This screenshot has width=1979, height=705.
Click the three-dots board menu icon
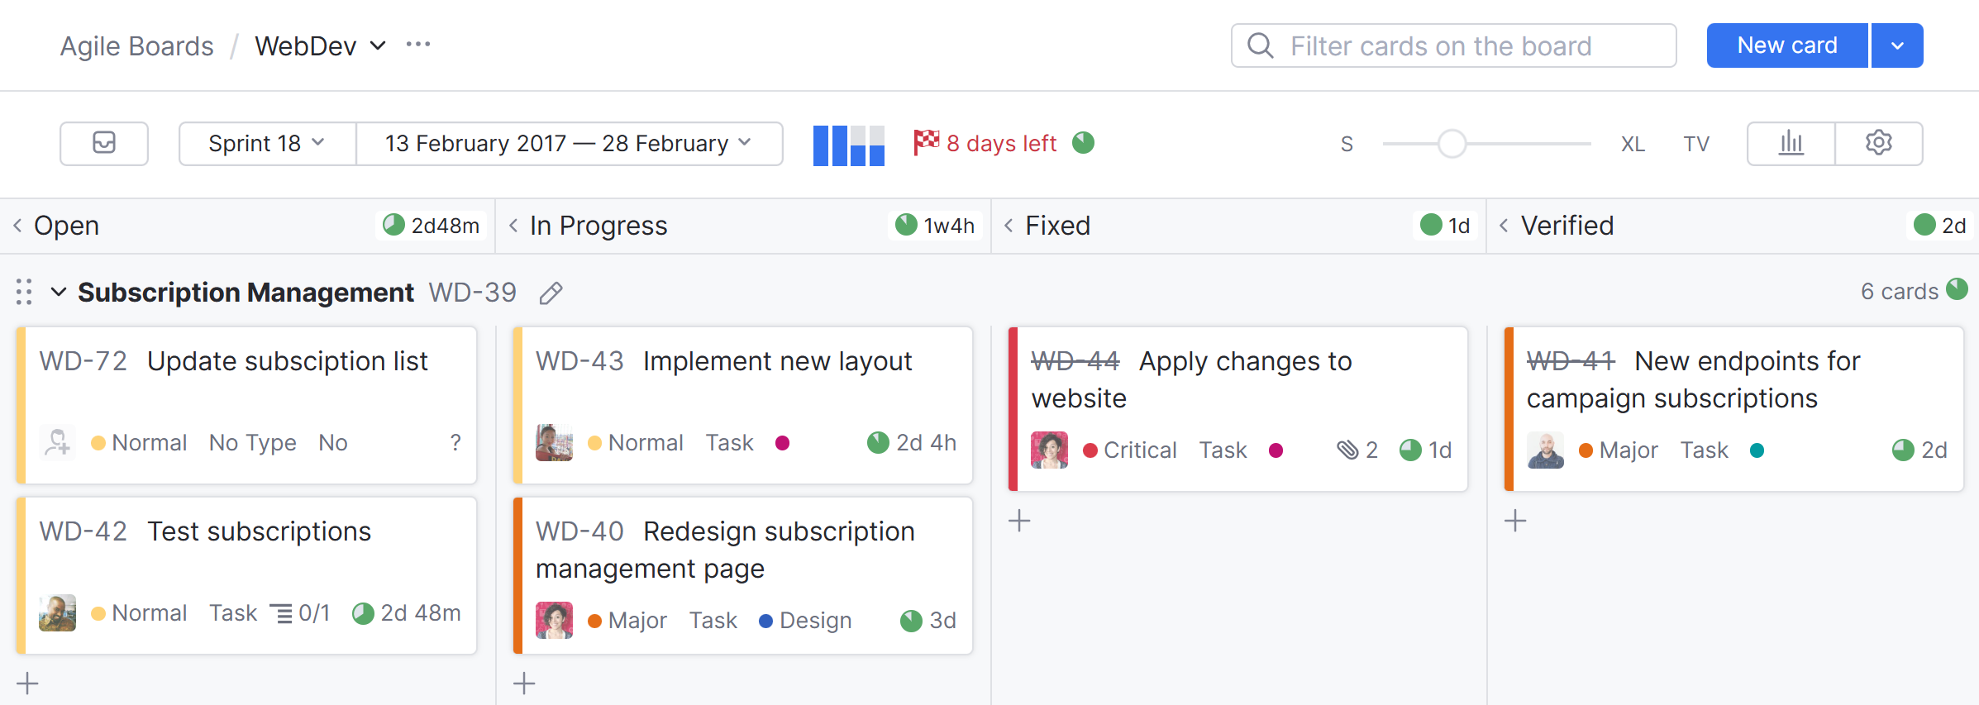coord(418,45)
